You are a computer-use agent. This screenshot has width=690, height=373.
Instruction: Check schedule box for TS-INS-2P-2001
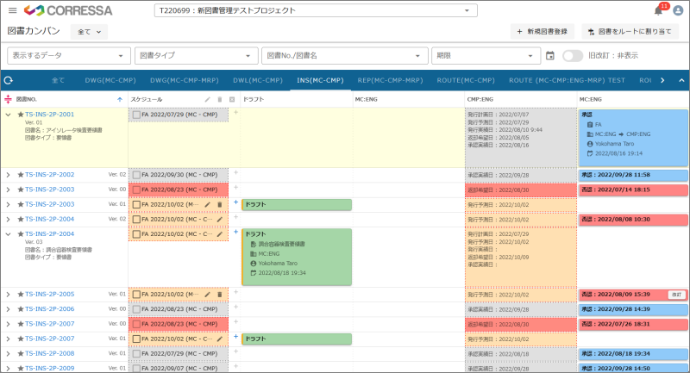tap(136, 115)
